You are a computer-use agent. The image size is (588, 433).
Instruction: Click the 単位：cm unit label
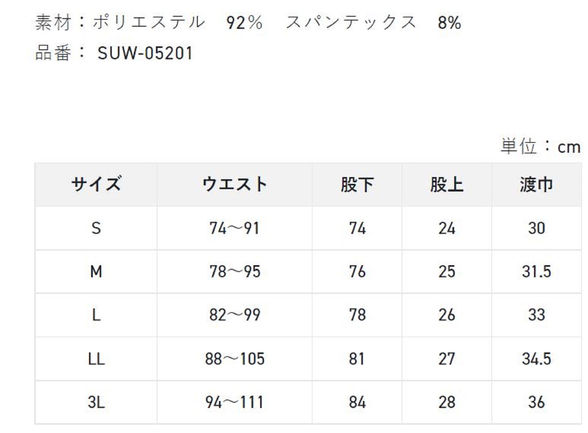pos(540,147)
